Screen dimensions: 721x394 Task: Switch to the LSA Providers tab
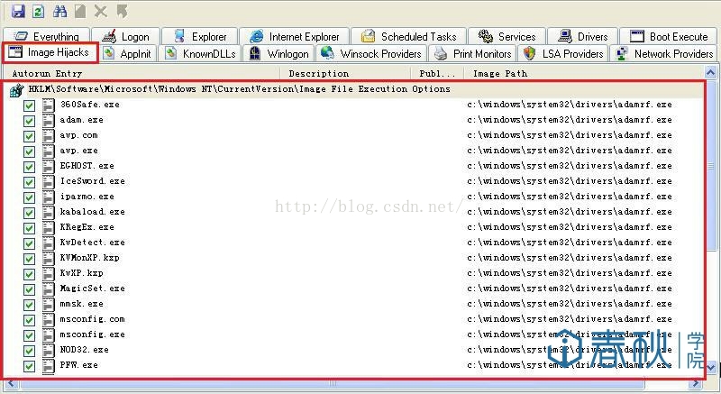click(564, 54)
